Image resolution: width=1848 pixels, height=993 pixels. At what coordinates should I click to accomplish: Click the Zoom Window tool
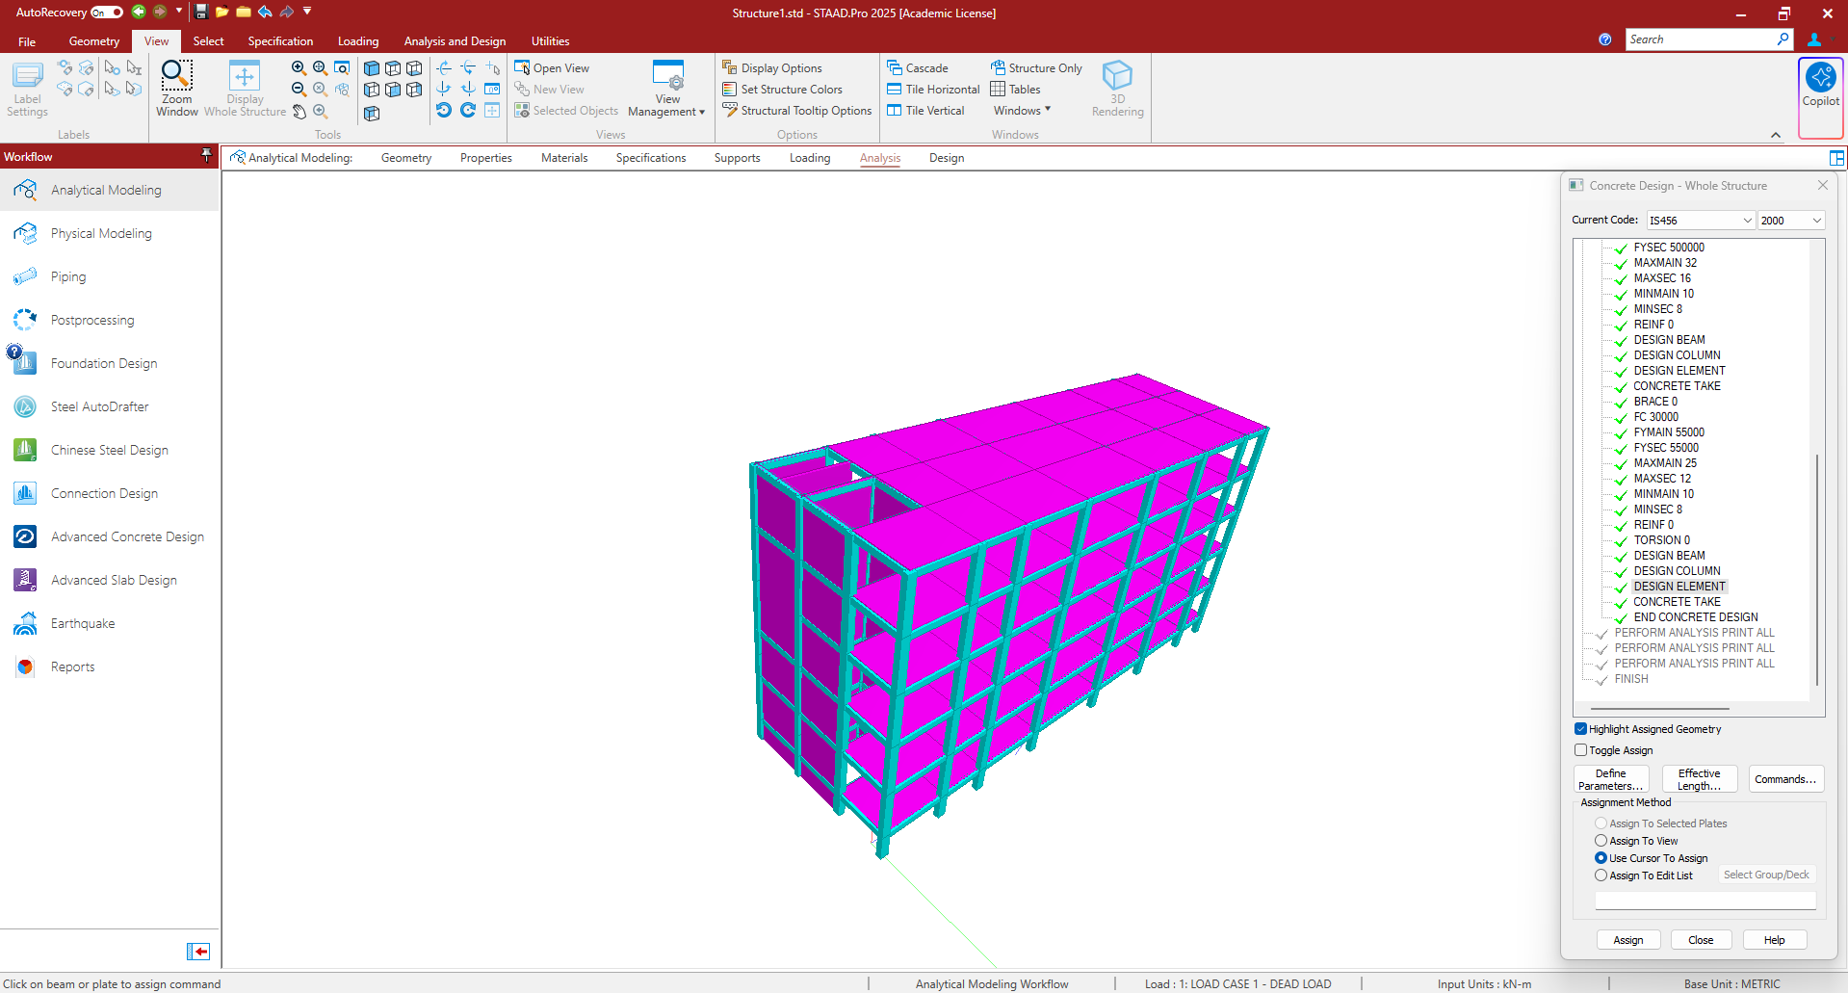click(x=177, y=88)
